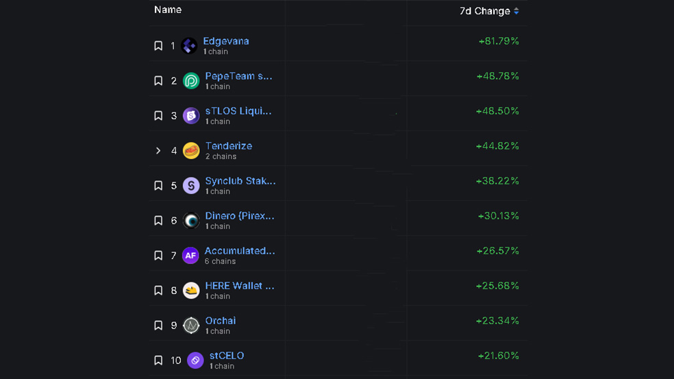
Task: Click the stCELO purple logo icon
Action: pos(195,360)
